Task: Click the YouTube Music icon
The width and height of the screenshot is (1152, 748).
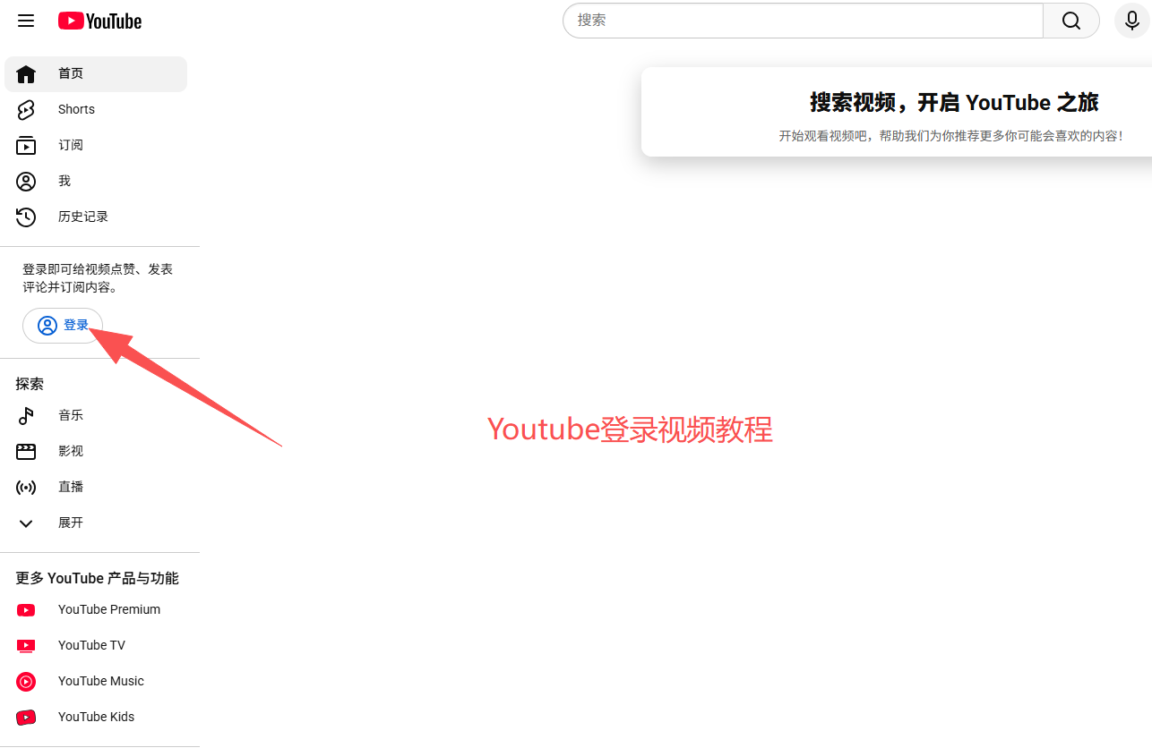Action: (x=26, y=681)
